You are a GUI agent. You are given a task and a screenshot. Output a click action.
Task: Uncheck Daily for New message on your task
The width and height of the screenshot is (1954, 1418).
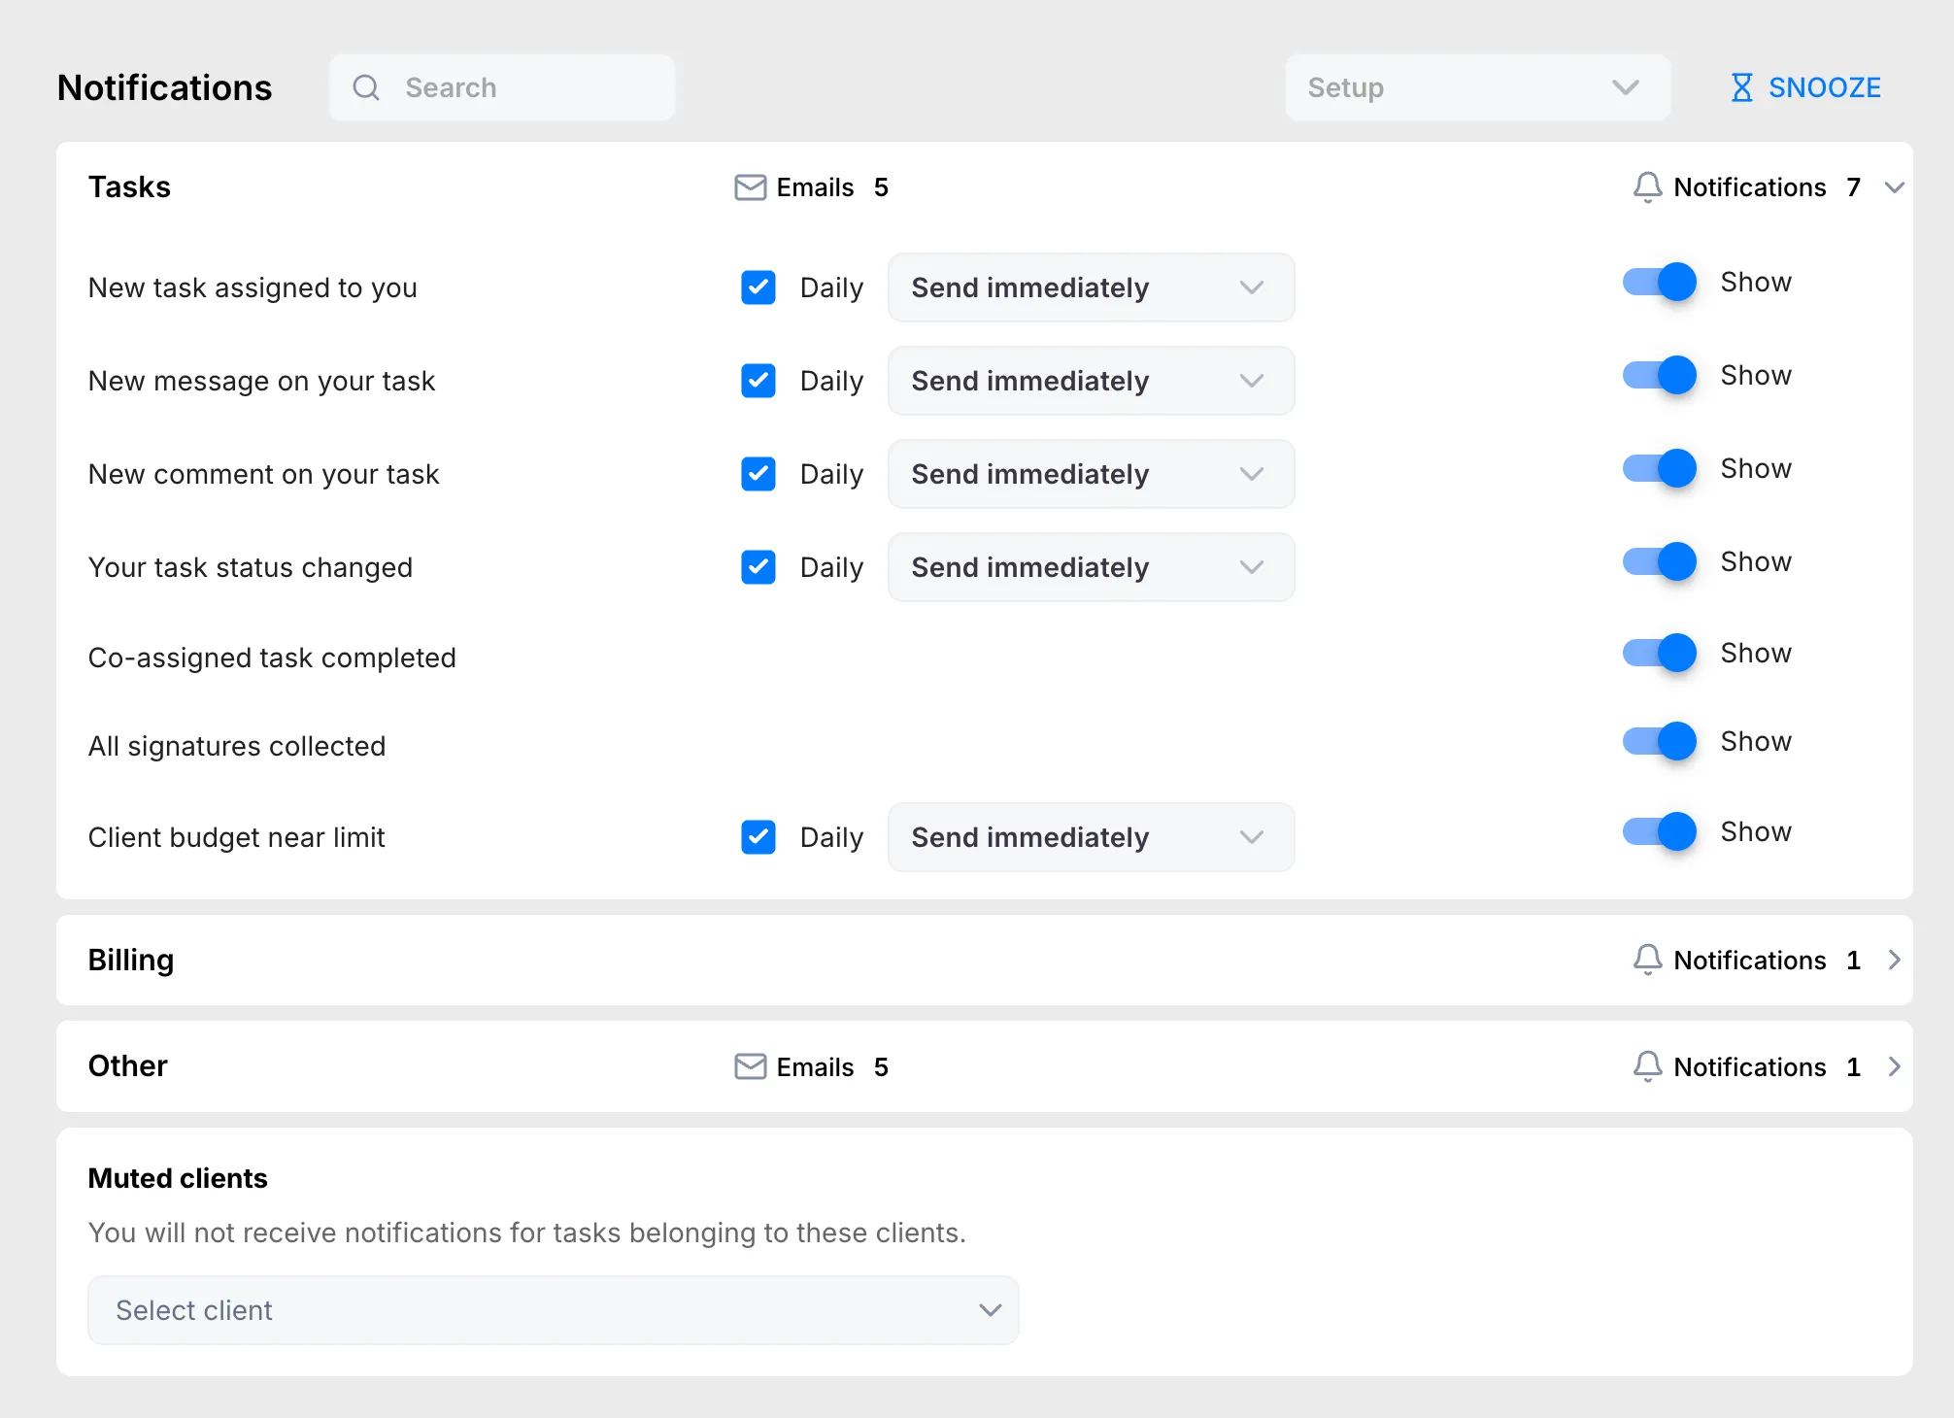pyautogui.click(x=758, y=381)
